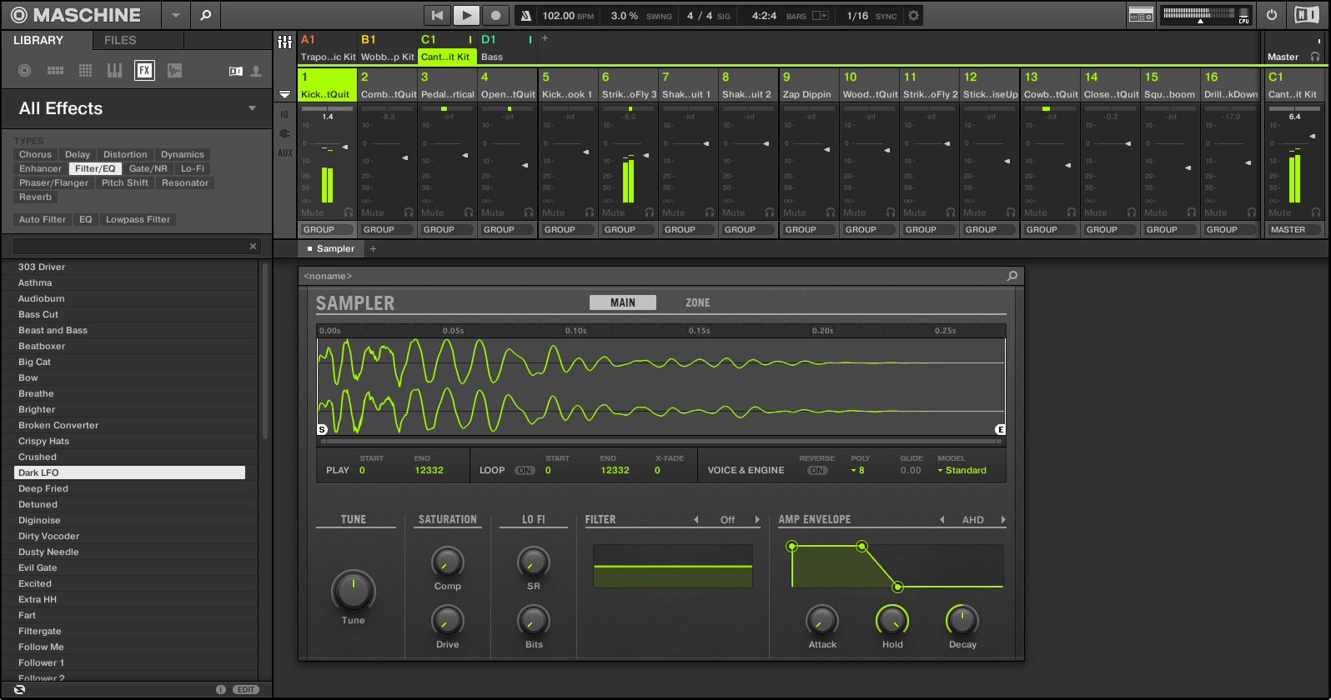This screenshot has height=700, width=1331.
Task: Click the Tune knob in Sampler
Action: [x=354, y=591]
